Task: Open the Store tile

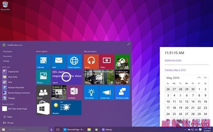Action: point(43,108)
